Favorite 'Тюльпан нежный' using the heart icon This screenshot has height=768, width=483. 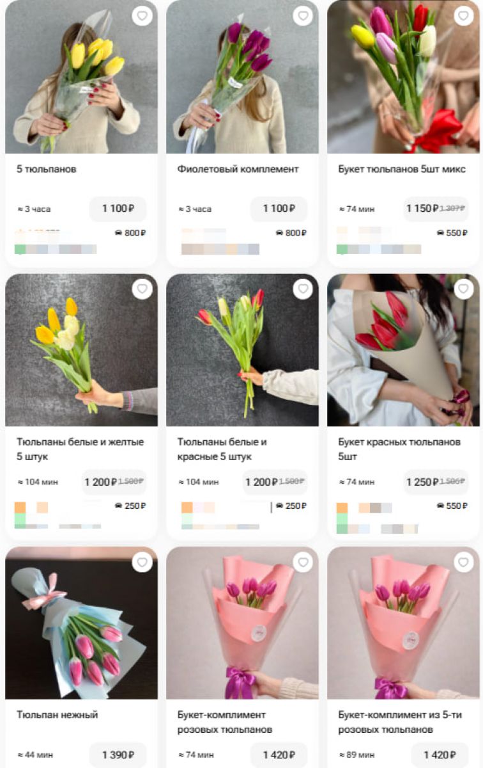(x=142, y=562)
